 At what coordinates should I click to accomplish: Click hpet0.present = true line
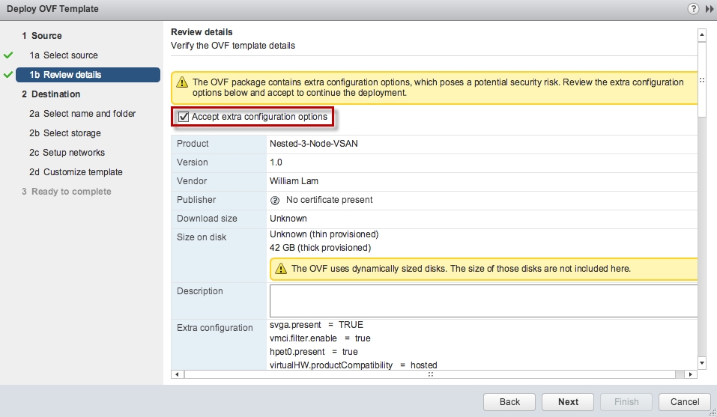(314, 352)
